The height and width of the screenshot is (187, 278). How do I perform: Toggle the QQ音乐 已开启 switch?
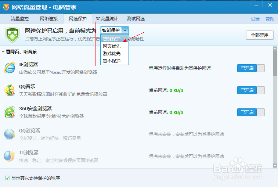pyautogui.click(x=251, y=90)
